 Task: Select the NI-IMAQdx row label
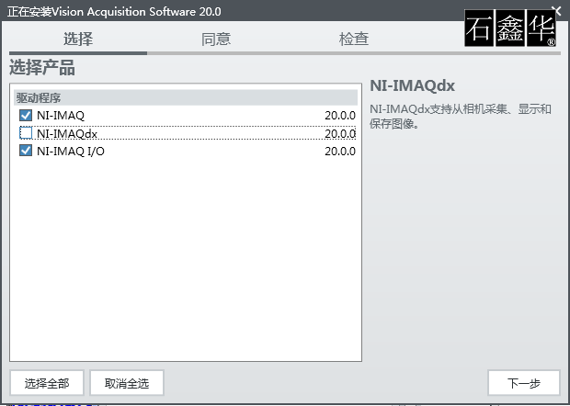point(67,133)
